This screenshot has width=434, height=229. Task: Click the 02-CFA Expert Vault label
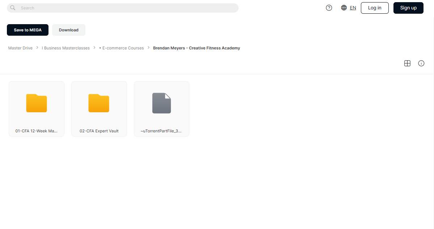pyautogui.click(x=99, y=131)
